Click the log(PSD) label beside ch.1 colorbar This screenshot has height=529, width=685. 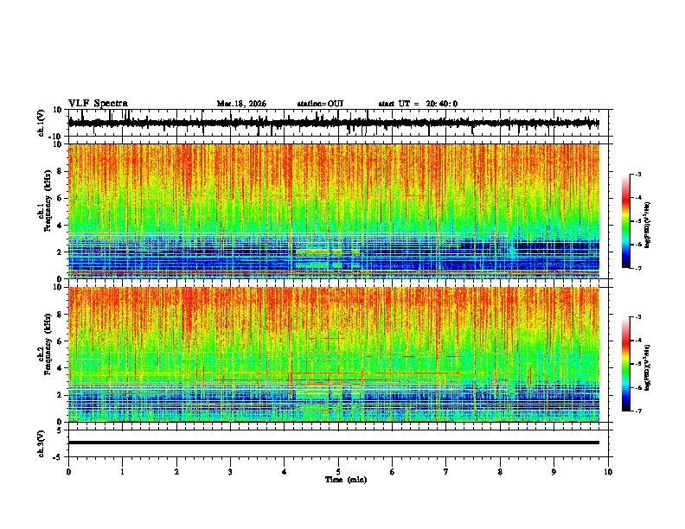pos(647,225)
